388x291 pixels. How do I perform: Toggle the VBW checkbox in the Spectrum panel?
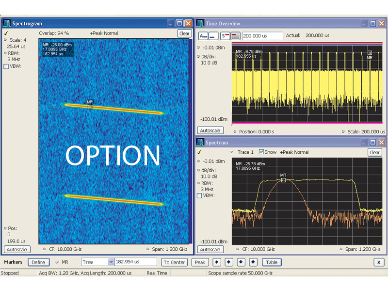click(x=199, y=196)
